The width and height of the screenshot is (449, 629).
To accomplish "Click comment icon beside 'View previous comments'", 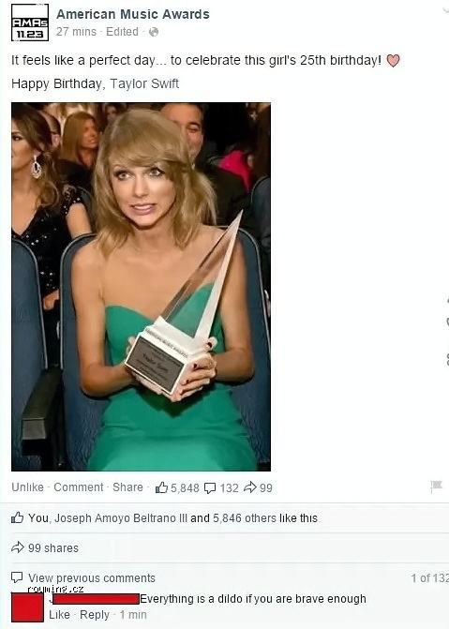I will click(x=17, y=577).
